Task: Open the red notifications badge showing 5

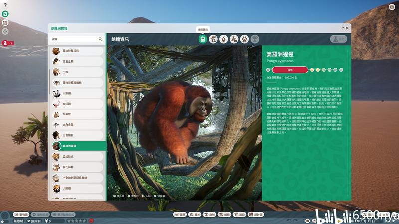Action: coord(7,43)
